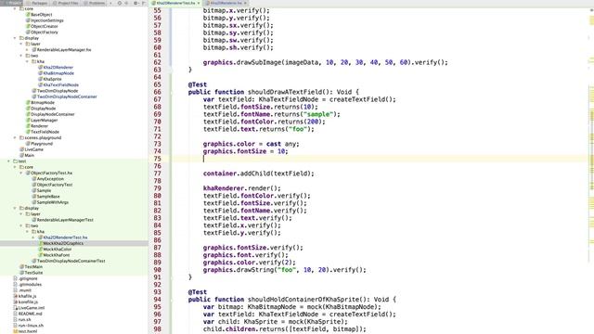
Task: Open khafile.js in project tree
Action: (x=25, y=296)
